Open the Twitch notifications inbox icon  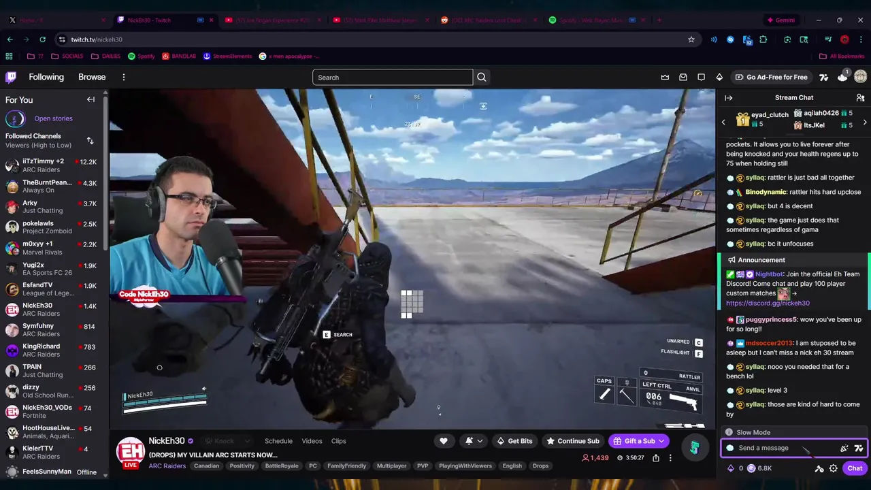tap(683, 77)
